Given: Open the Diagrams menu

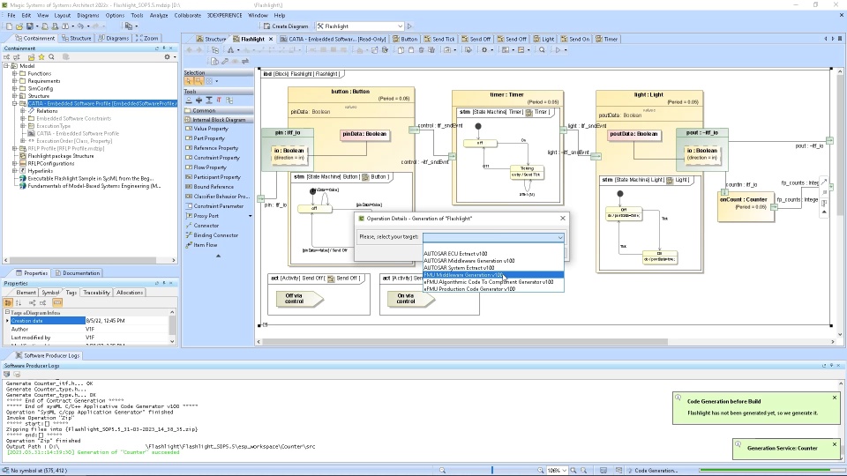Looking at the screenshot, I should [x=87, y=15].
